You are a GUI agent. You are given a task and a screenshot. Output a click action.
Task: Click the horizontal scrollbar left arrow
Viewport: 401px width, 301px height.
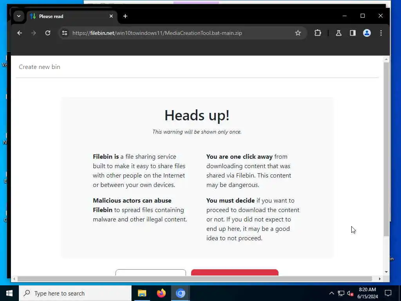[x=14, y=279]
